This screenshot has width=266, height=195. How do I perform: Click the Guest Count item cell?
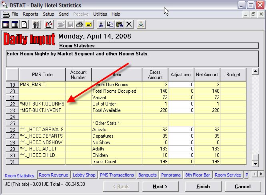coord(117,162)
